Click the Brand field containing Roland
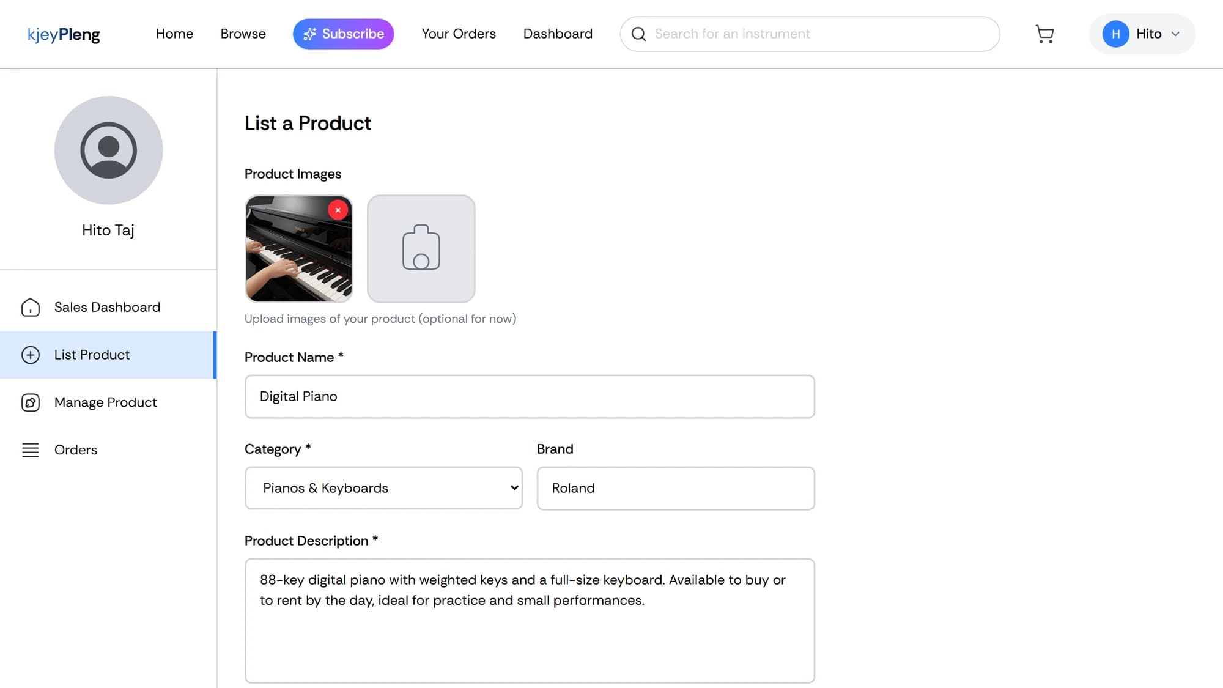The height and width of the screenshot is (688, 1223). click(676, 488)
